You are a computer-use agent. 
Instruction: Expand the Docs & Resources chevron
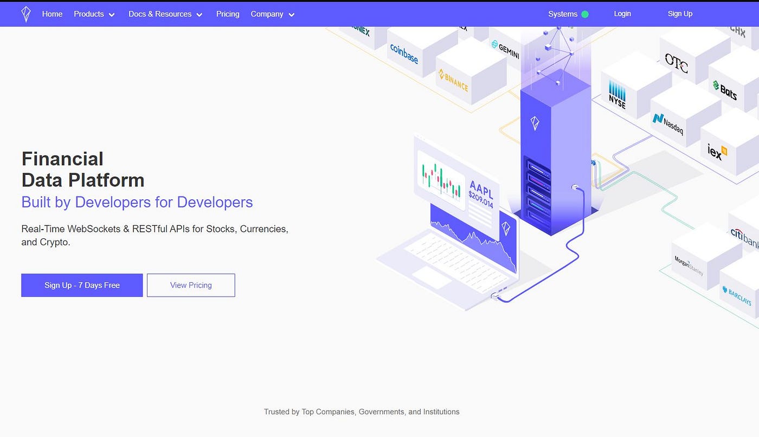point(200,15)
